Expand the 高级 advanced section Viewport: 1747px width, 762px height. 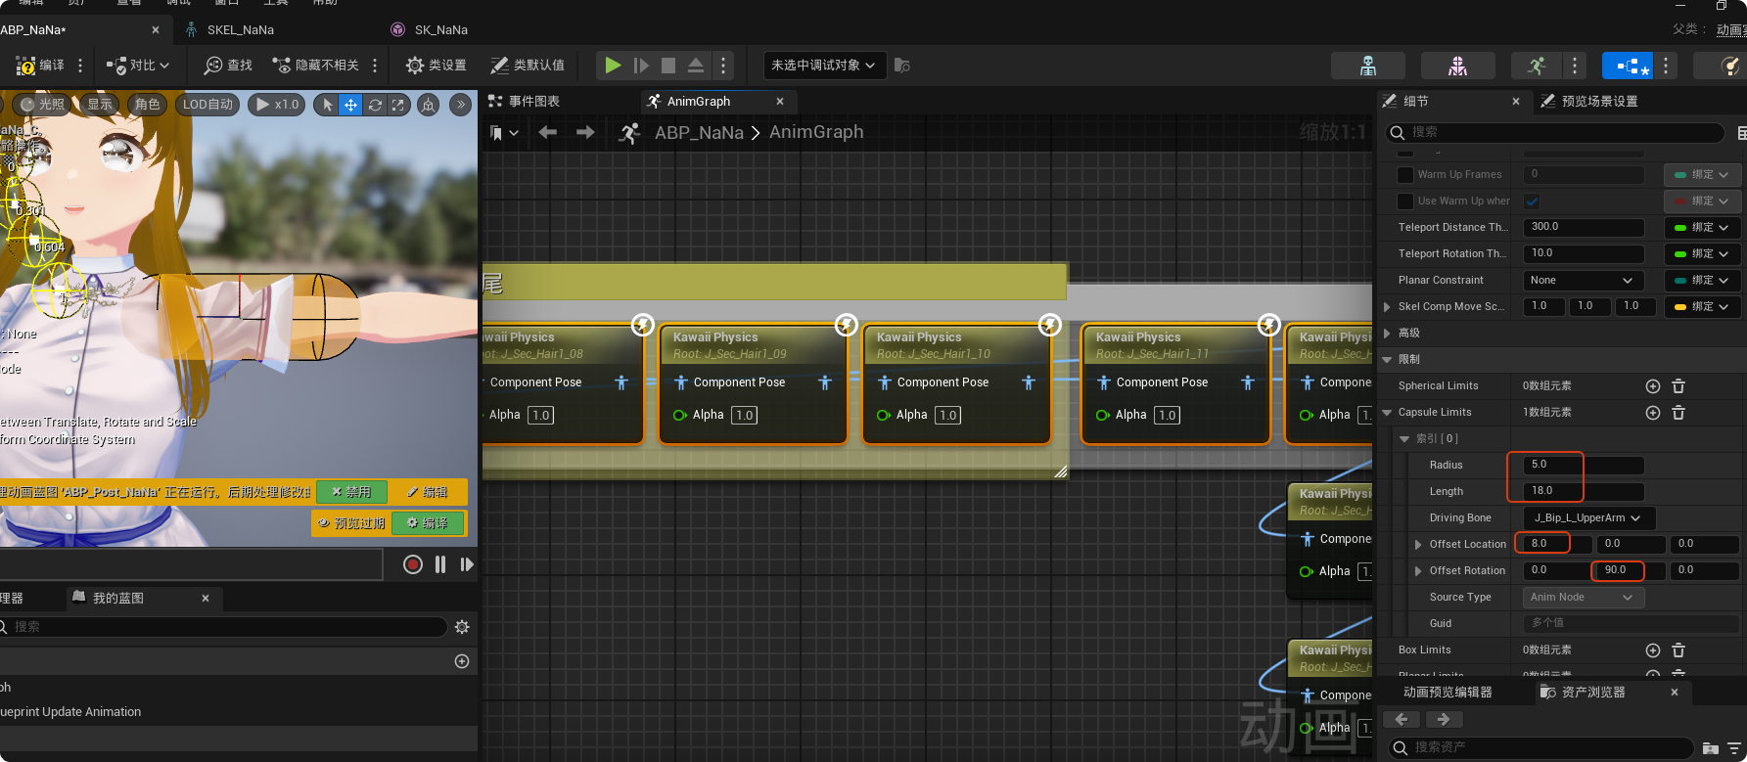click(x=1387, y=334)
